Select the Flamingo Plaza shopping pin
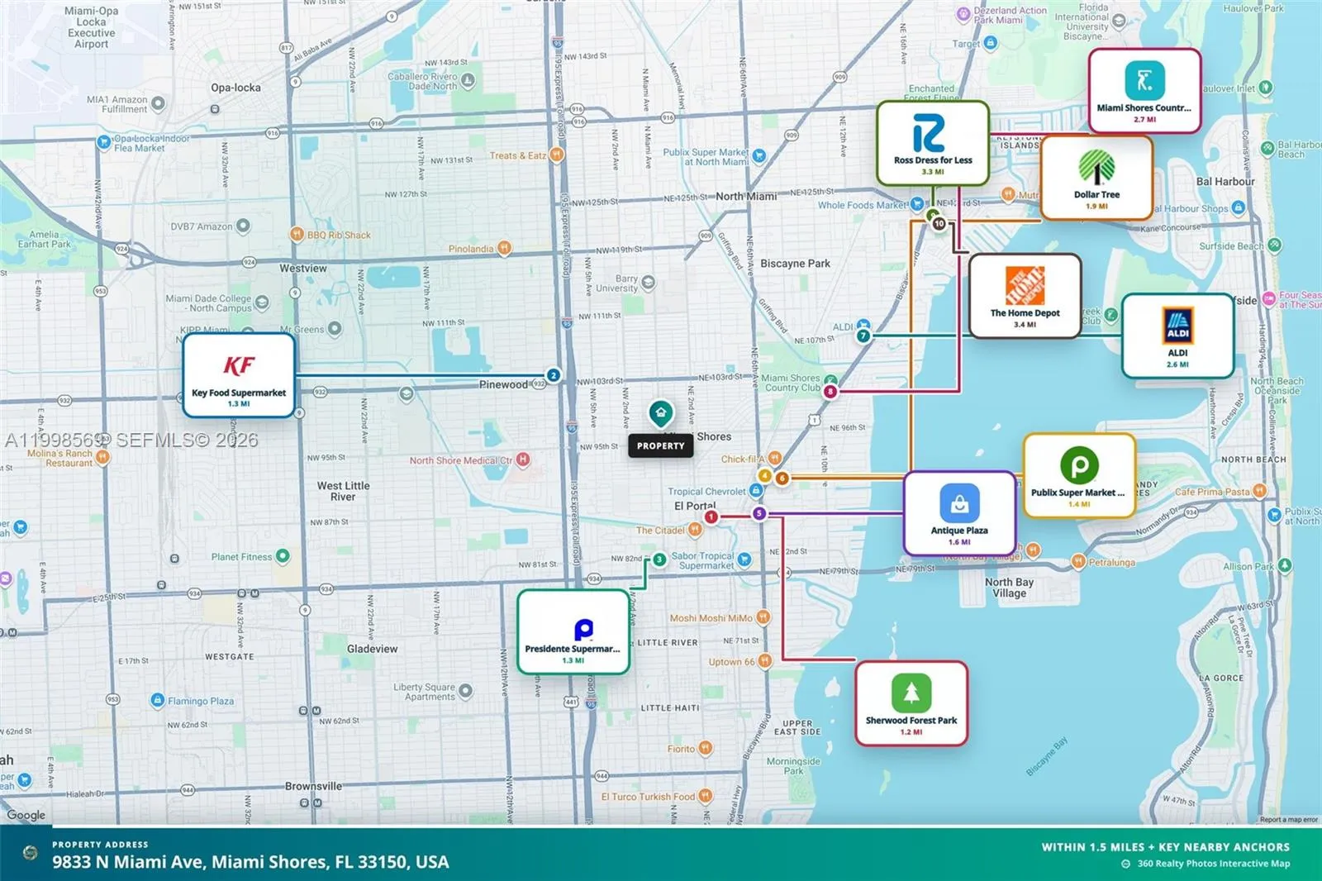 [158, 700]
